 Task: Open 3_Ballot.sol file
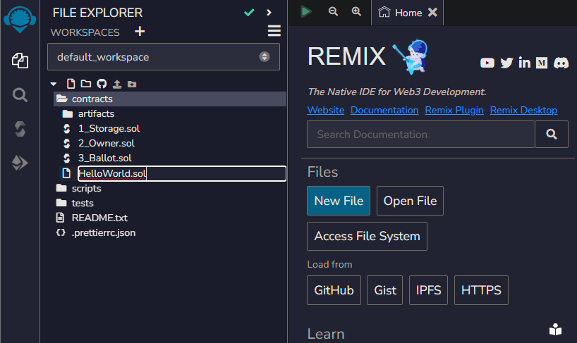(x=104, y=158)
